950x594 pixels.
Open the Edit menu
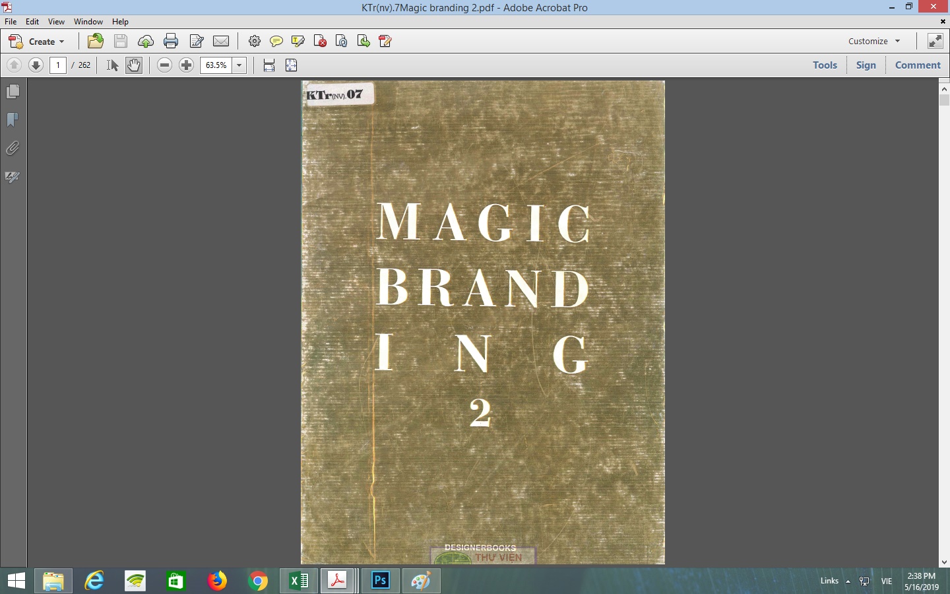(x=32, y=21)
